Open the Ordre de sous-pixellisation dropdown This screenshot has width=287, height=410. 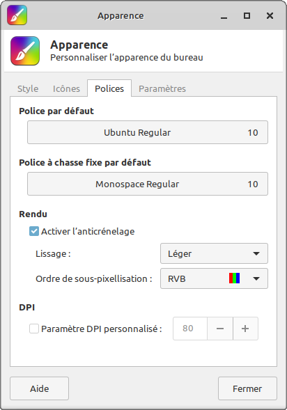214,278
